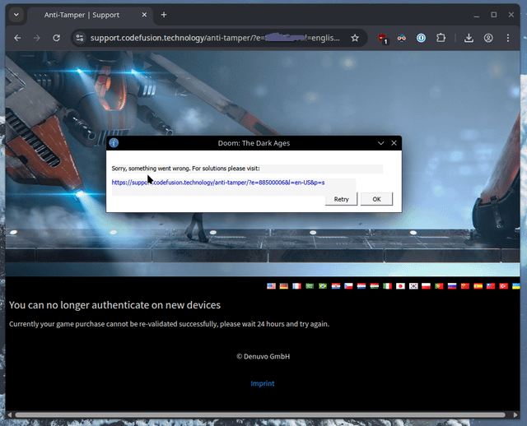Select the Czech flag language
The image size is (527, 426).
[348, 286]
